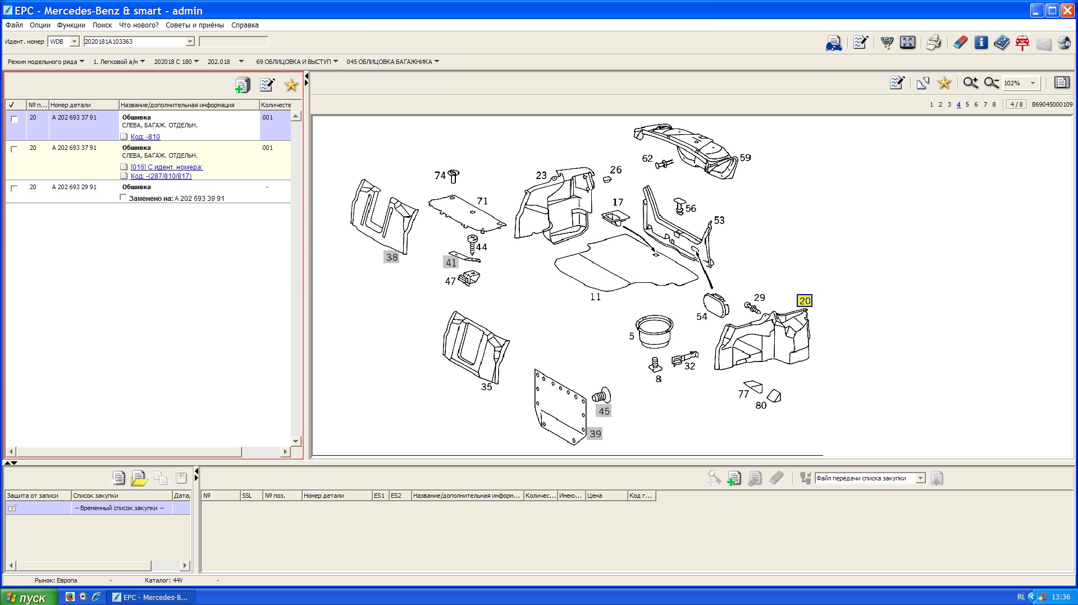The width and height of the screenshot is (1078, 605).
Task: Click the eraser icon in top toolbar
Action: click(x=961, y=43)
